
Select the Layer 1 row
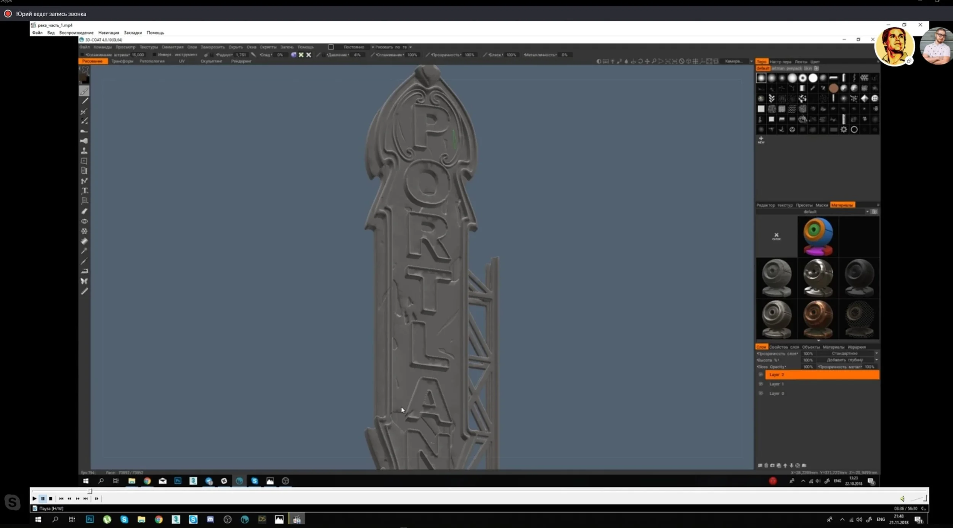click(822, 384)
